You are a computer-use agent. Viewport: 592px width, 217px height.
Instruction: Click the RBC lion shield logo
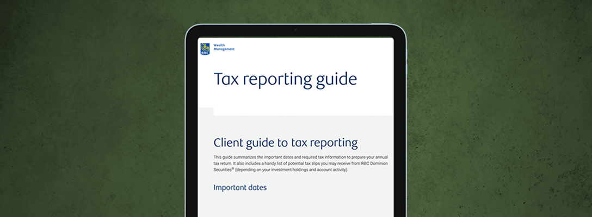205,49
